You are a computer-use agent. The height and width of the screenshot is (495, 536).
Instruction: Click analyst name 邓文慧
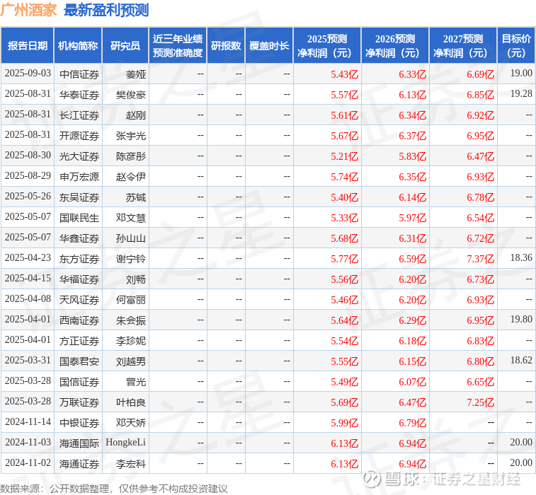click(131, 218)
